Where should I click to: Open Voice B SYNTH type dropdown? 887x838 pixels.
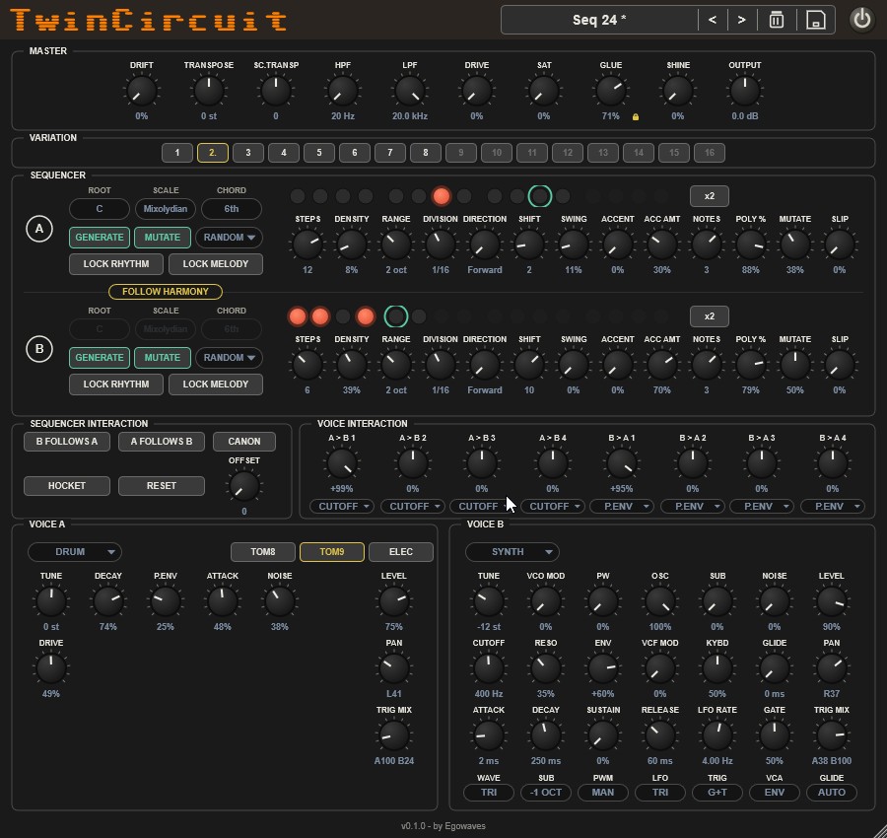click(512, 552)
